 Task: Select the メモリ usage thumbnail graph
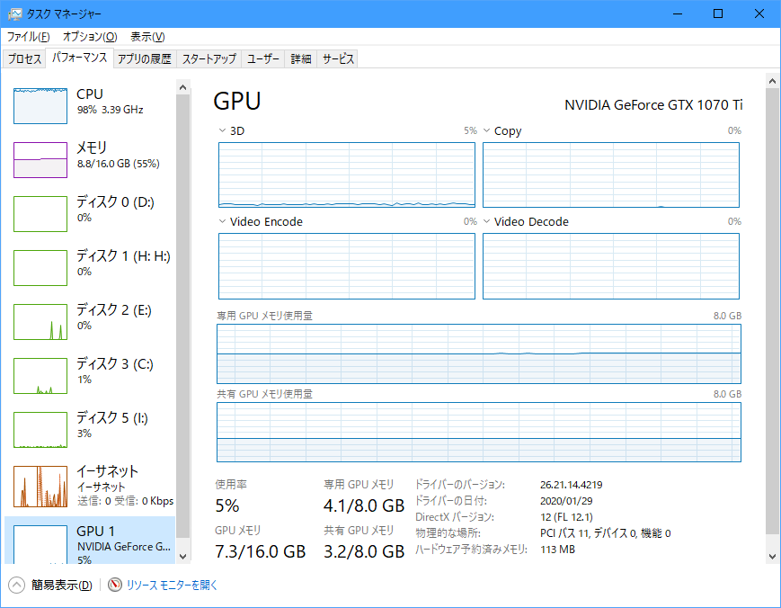coord(40,160)
